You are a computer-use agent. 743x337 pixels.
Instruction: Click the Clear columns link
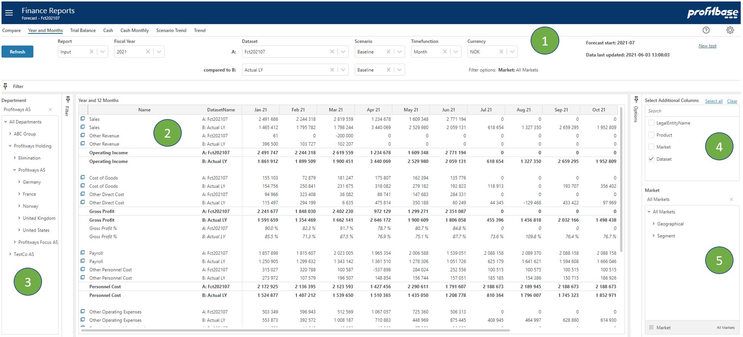click(732, 101)
